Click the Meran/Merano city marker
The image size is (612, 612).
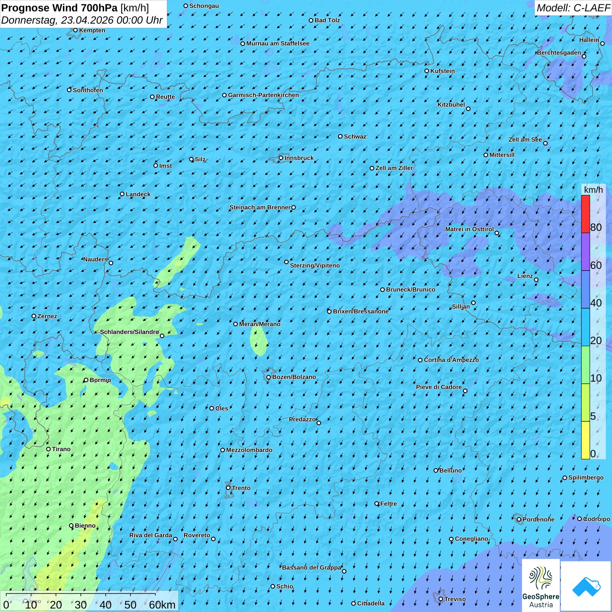(x=236, y=324)
